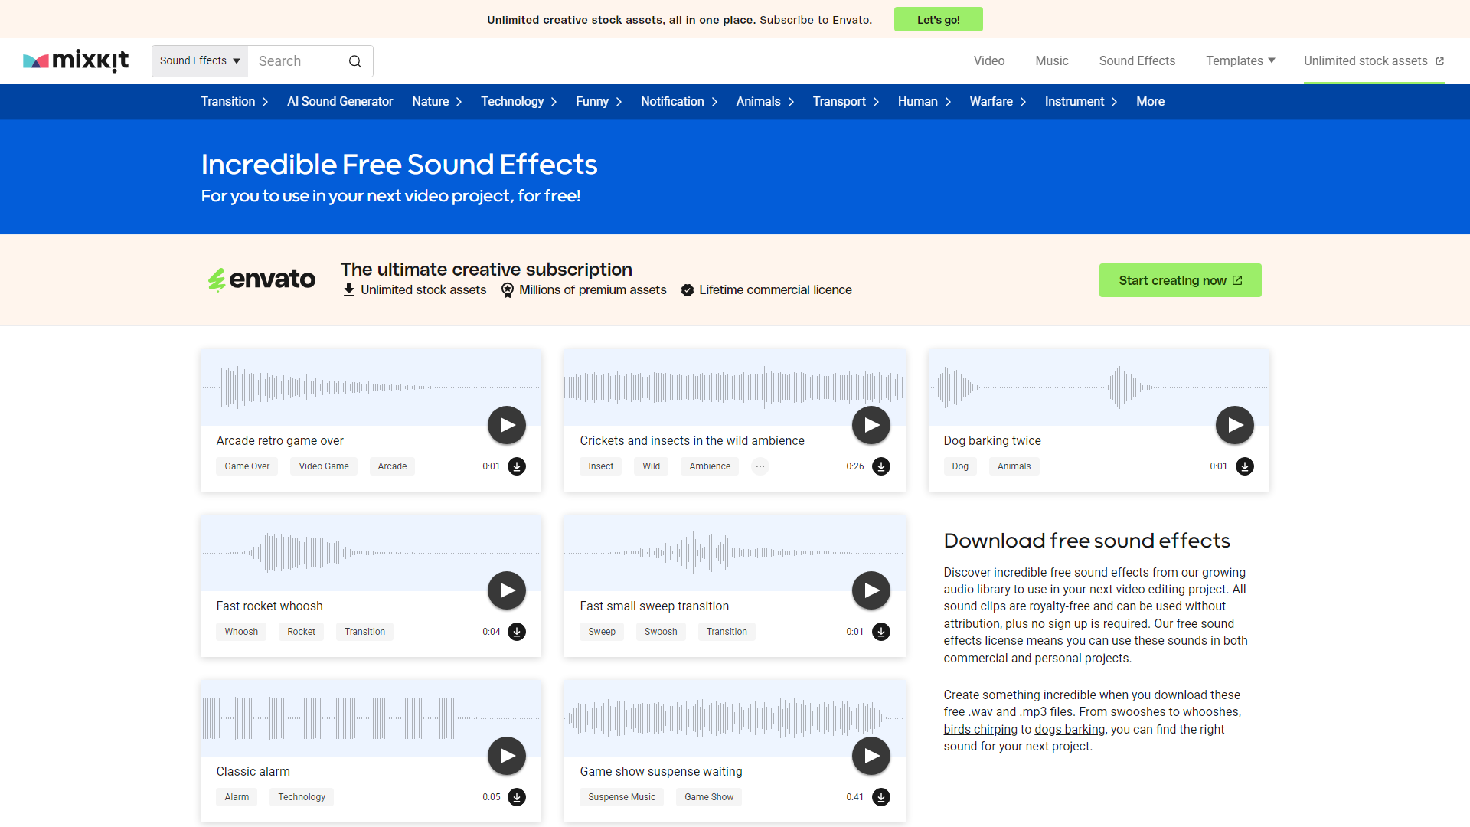
Task: Click the Arcade retro game over waveform
Action: pyautogui.click(x=371, y=387)
